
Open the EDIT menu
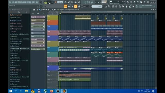click(13, 2)
